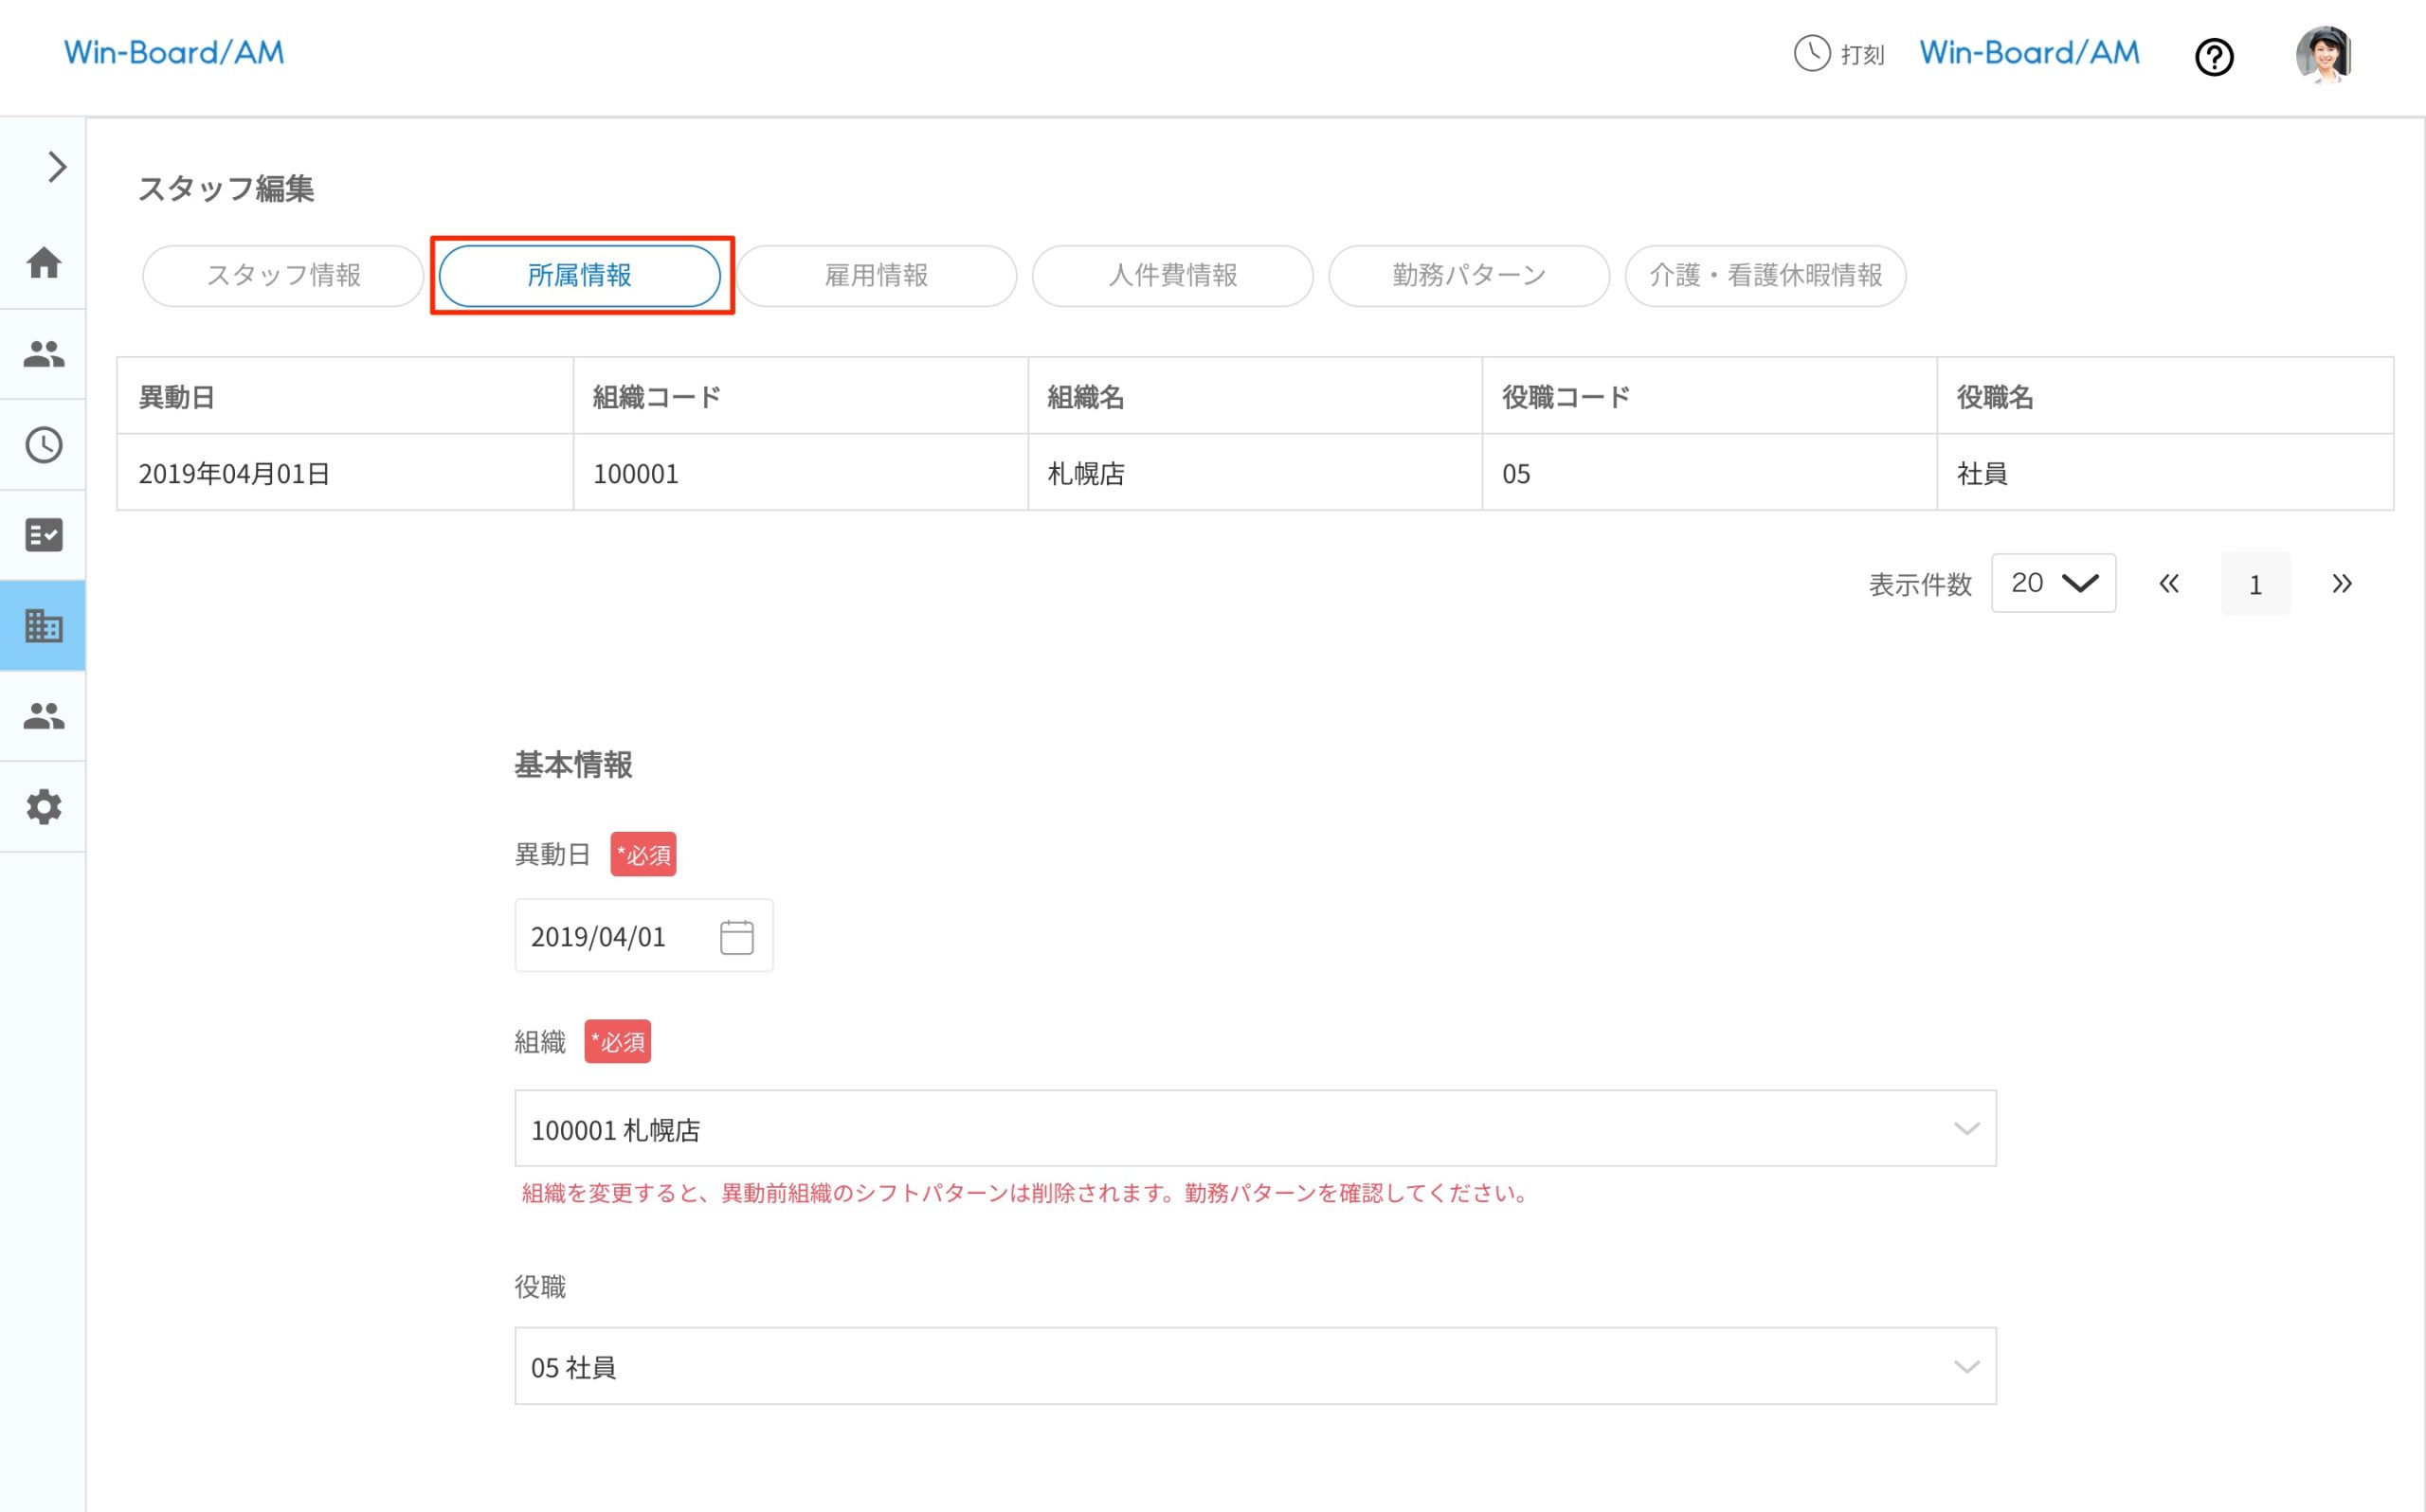Open the 勤務パターン tab
Viewport: 2426px width, 1512px height.
[x=1466, y=276]
